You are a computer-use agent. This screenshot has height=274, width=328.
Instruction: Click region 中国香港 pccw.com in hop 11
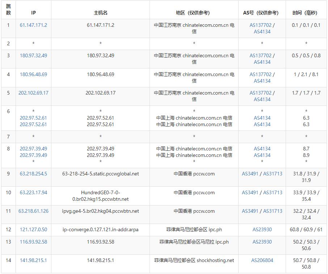pos(194,211)
